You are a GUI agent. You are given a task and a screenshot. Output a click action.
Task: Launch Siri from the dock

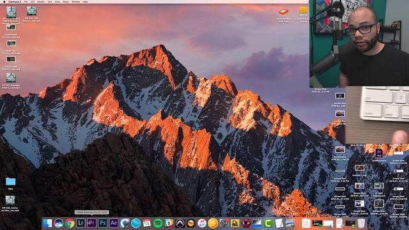(x=59, y=223)
